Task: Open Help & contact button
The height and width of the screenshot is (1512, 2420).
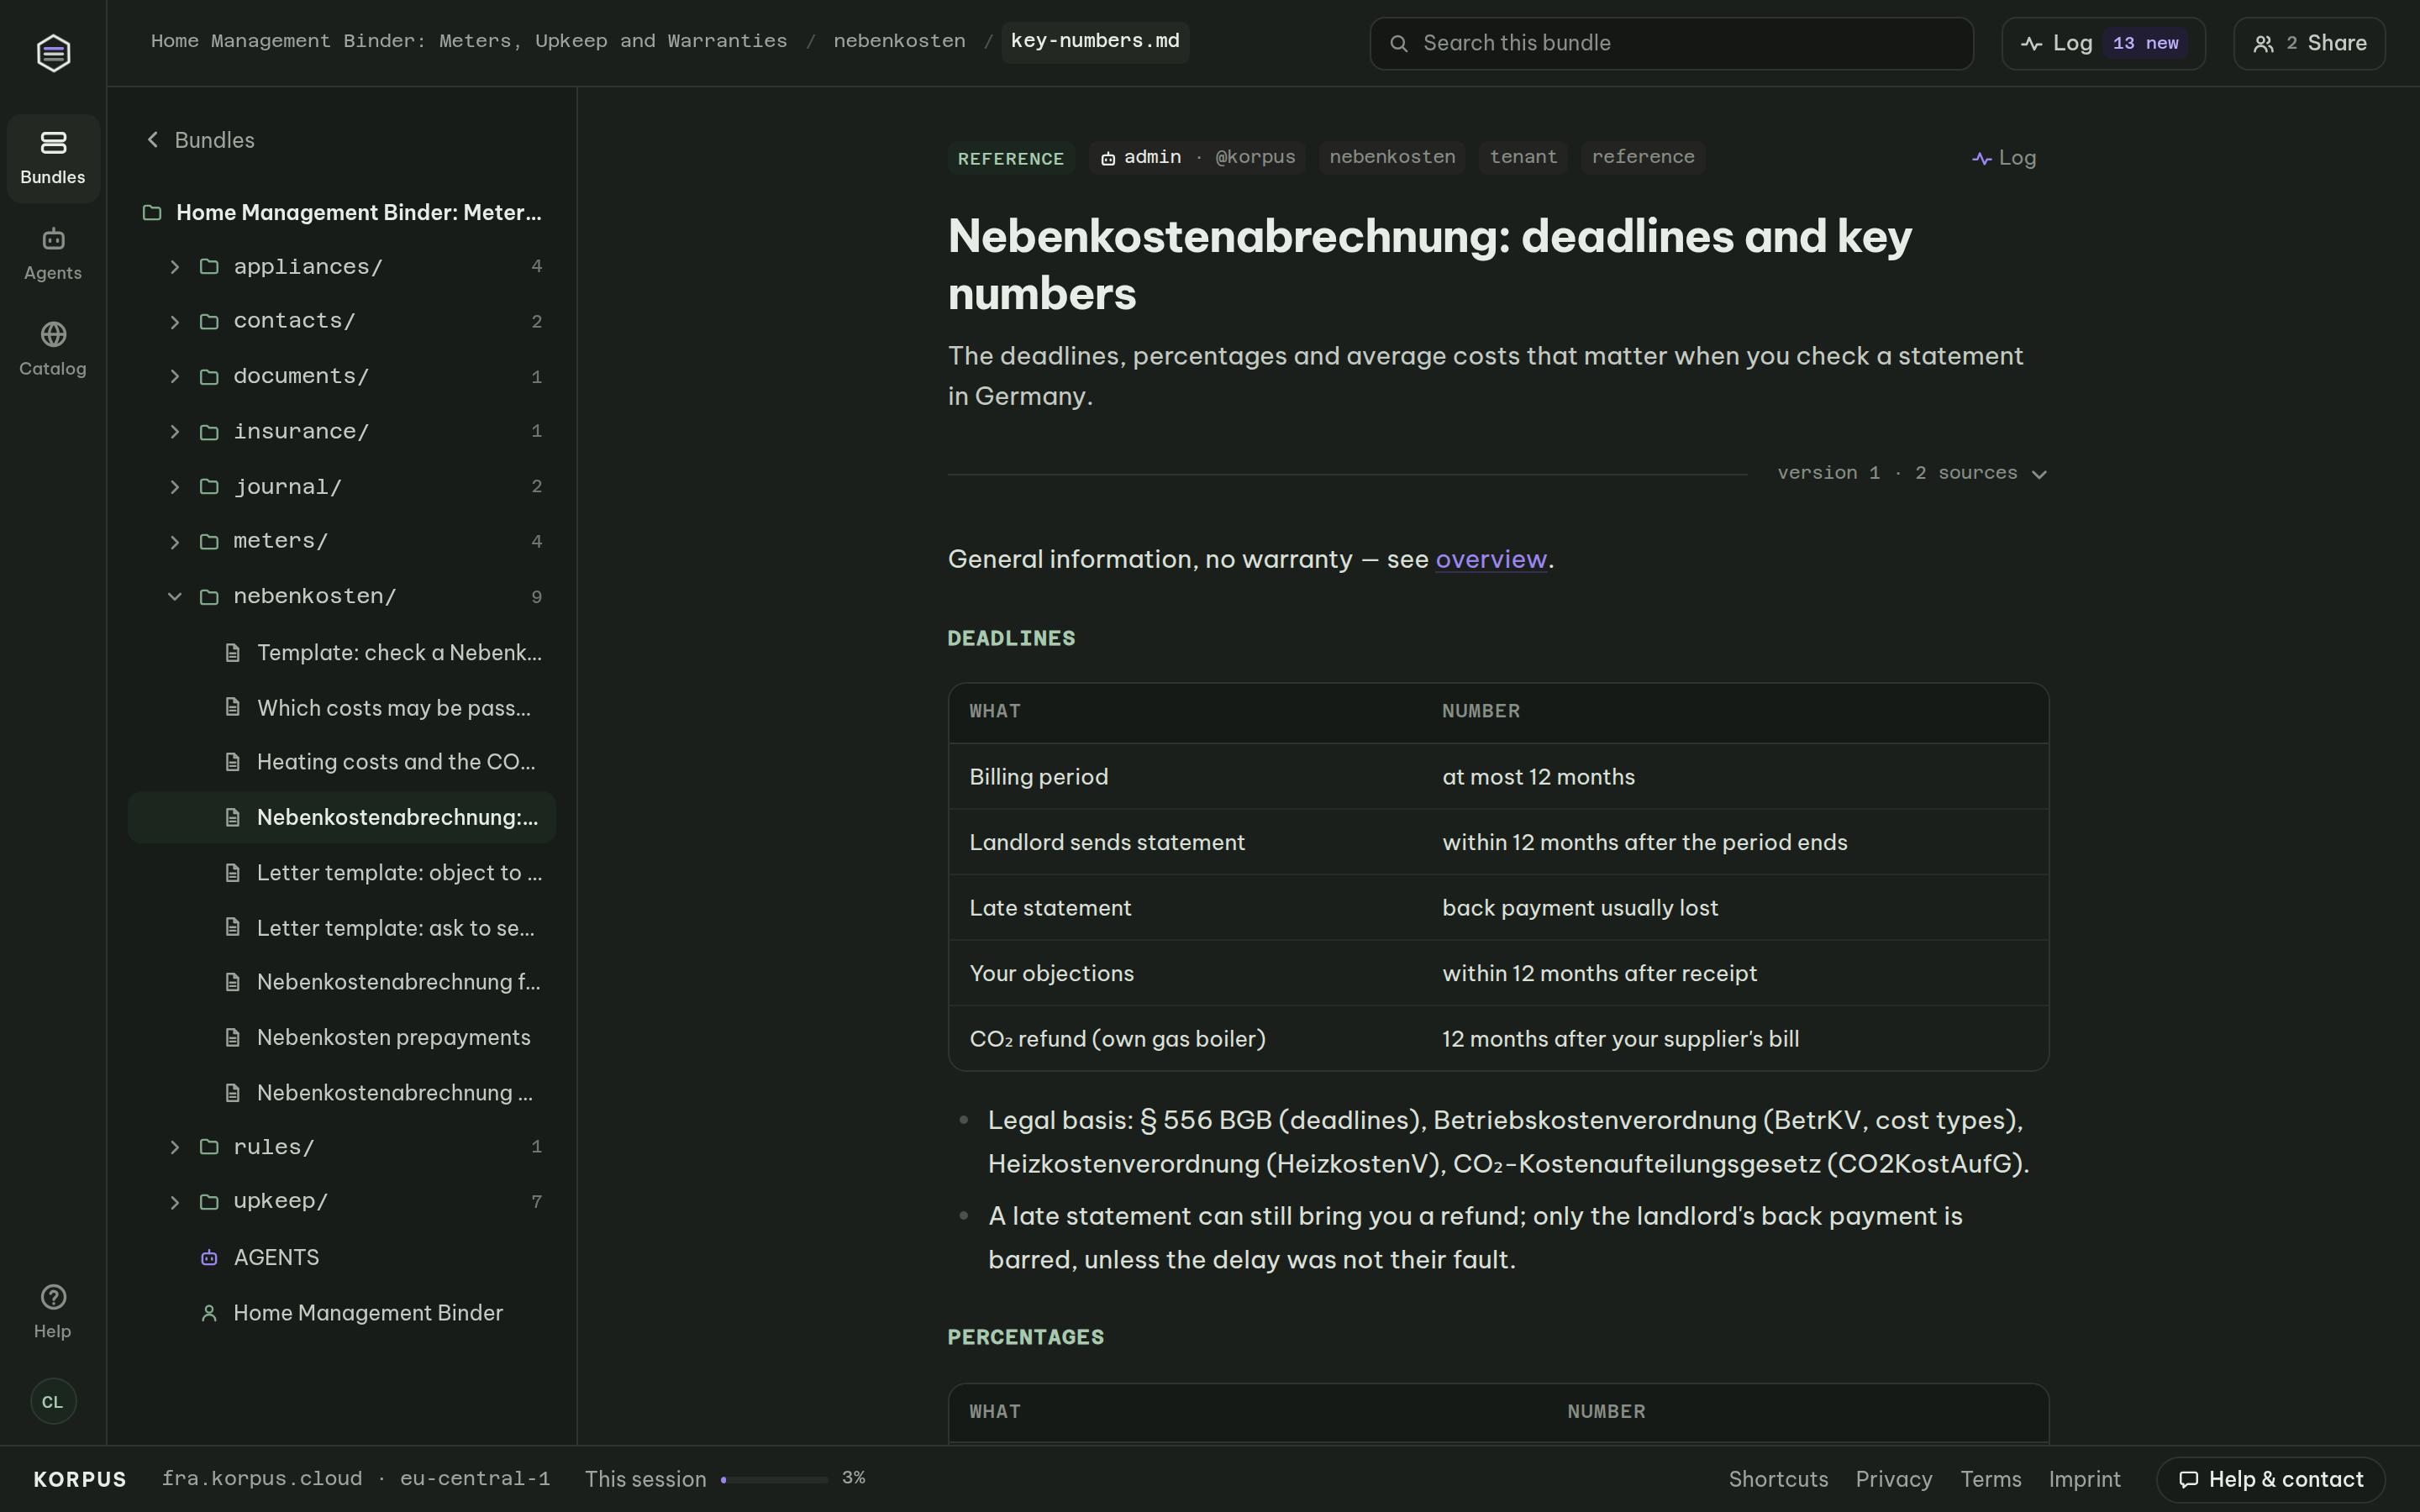Action: (x=2271, y=1479)
